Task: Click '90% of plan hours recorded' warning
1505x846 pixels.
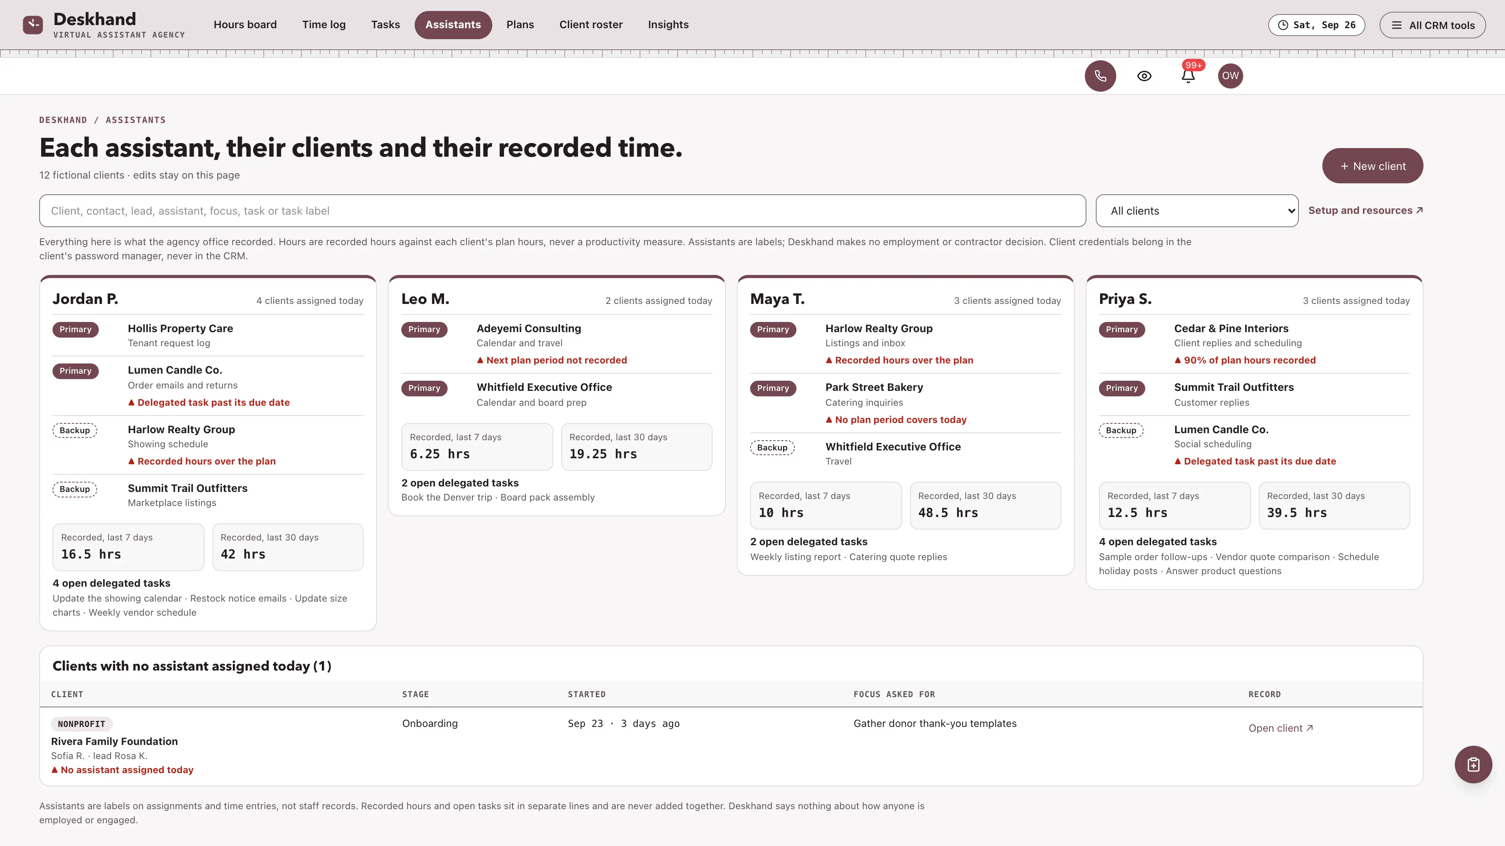Action: (1245, 360)
